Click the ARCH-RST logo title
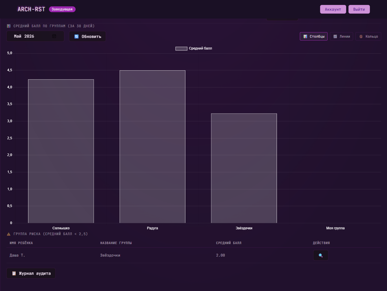387x291 pixels. pos(31,9)
